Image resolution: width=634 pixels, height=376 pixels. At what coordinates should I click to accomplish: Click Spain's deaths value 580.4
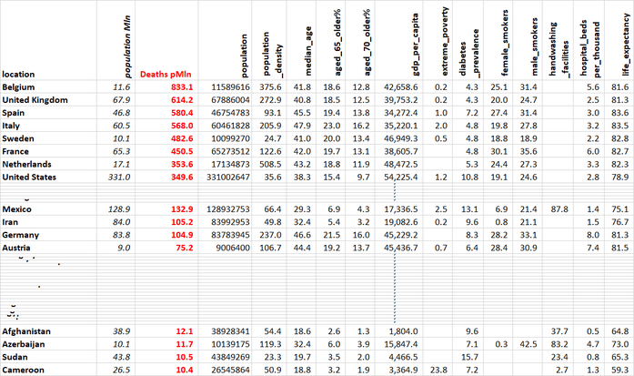point(182,113)
